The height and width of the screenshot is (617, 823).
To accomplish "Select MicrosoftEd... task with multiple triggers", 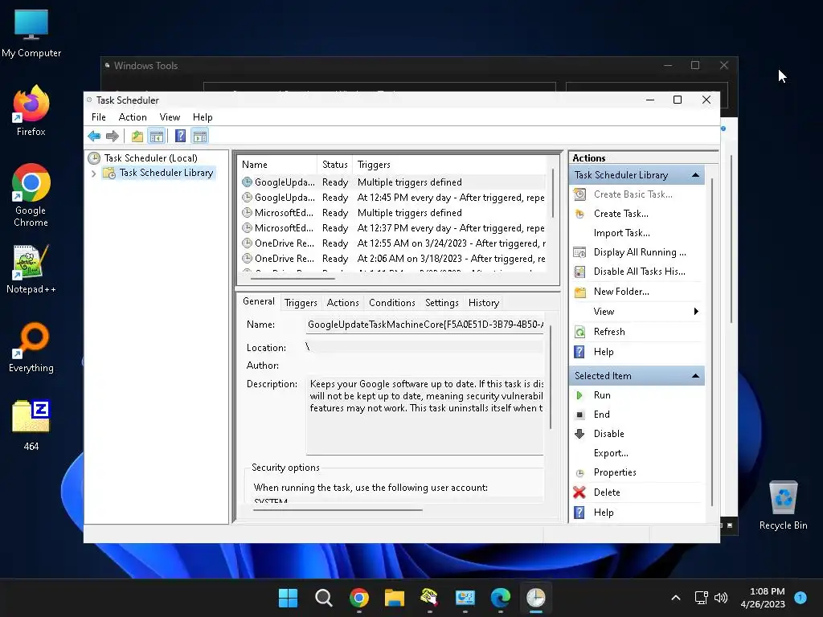I will 392,212.
